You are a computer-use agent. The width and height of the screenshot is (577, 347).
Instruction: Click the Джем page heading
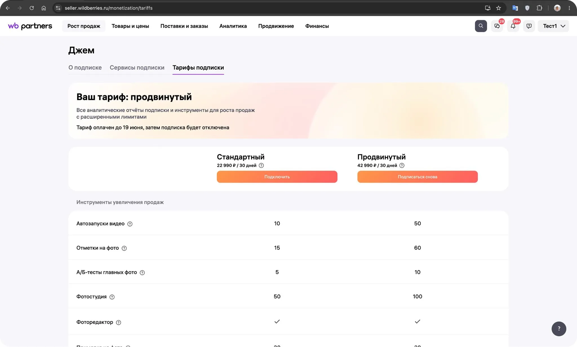click(x=81, y=50)
